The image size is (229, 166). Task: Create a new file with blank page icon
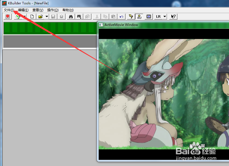coord(32,17)
